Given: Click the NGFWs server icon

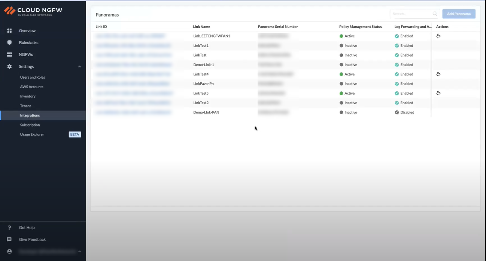Looking at the screenshot, I should point(9,55).
